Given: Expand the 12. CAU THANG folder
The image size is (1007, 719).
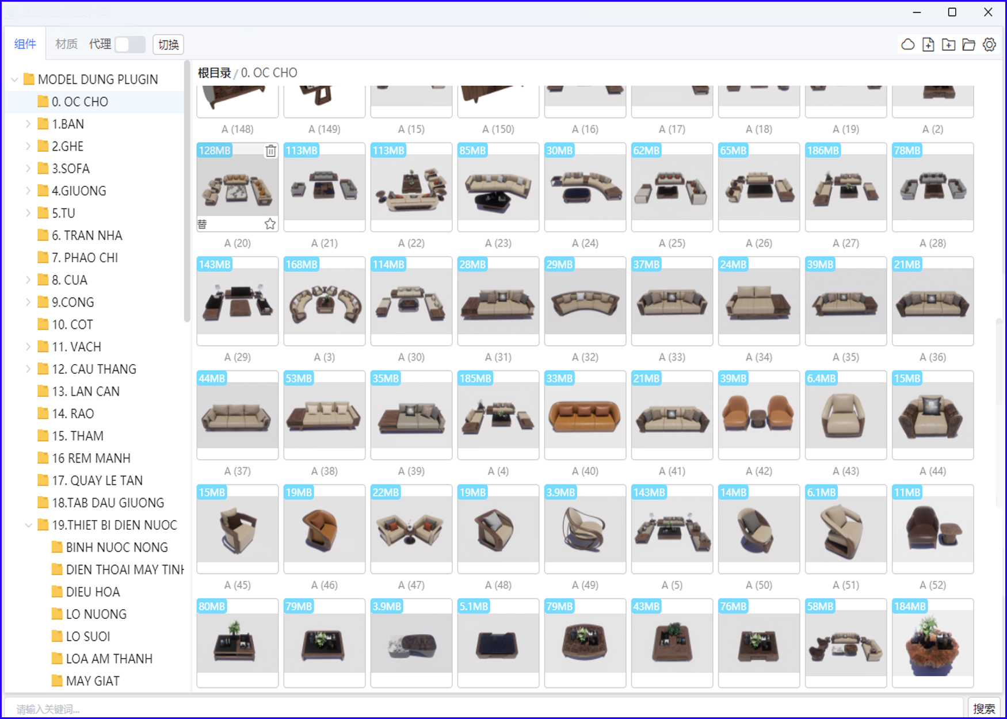Looking at the screenshot, I should pyautogui.click(x=28, y=369).
